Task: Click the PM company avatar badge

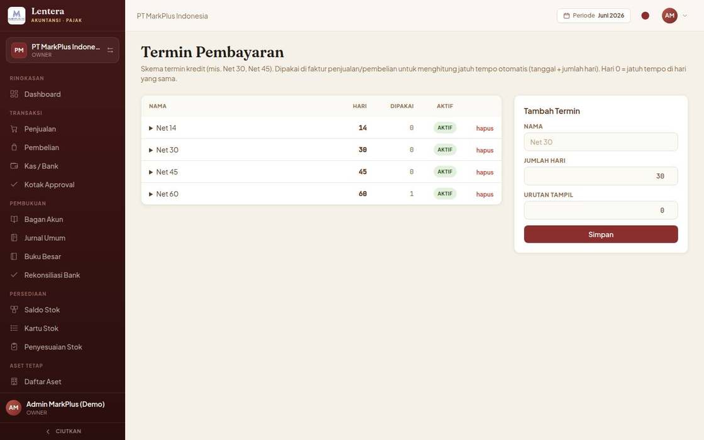Action: tap(19, 50)
